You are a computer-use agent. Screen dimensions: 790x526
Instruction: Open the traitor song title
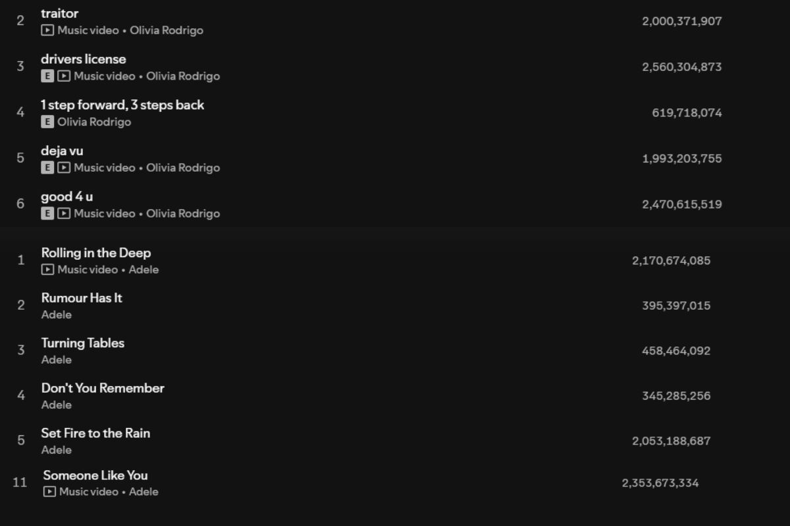tap(59, 13)
